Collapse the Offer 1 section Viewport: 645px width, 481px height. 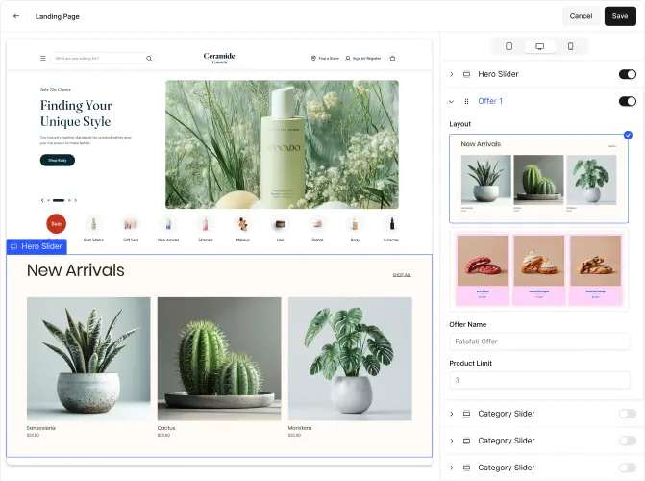pos(452,101)
